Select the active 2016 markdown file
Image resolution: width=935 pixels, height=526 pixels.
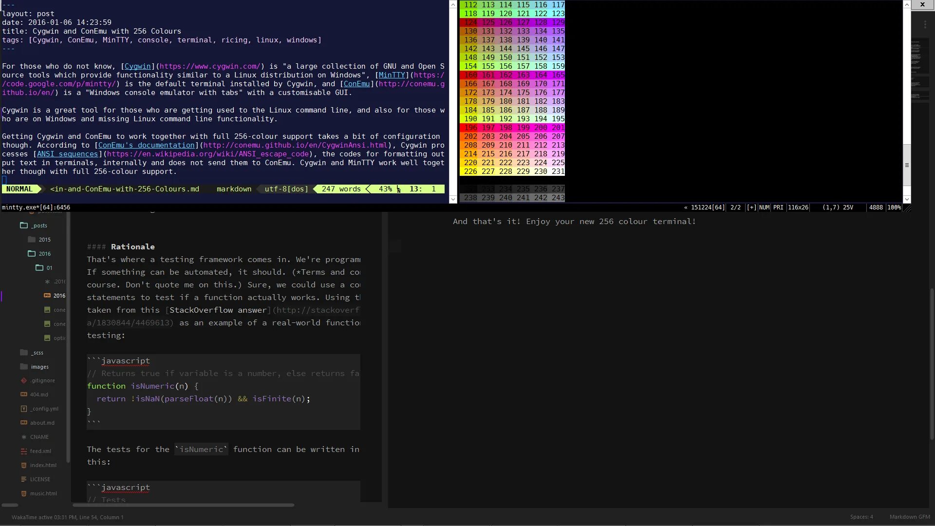[59, 296]
